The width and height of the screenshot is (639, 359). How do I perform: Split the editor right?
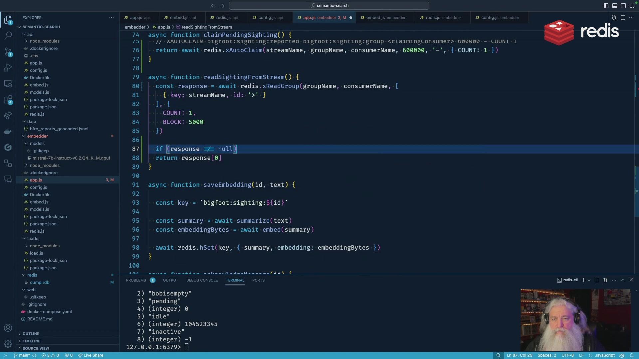click(623, 18)
